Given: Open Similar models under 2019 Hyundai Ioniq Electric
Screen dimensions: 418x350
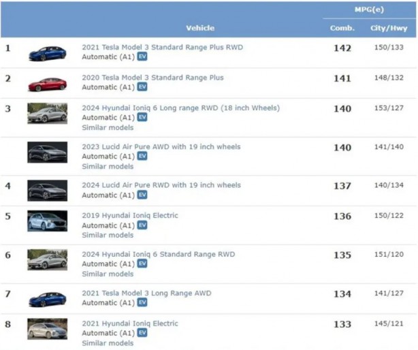Looking at the screenshot, I should (x=108, y=235).
